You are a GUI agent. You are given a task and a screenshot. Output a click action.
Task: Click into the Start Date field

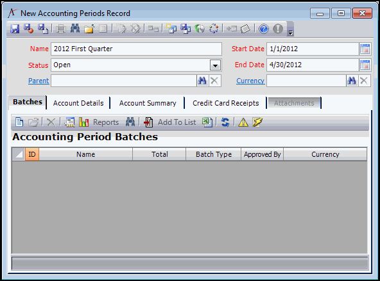313,49
